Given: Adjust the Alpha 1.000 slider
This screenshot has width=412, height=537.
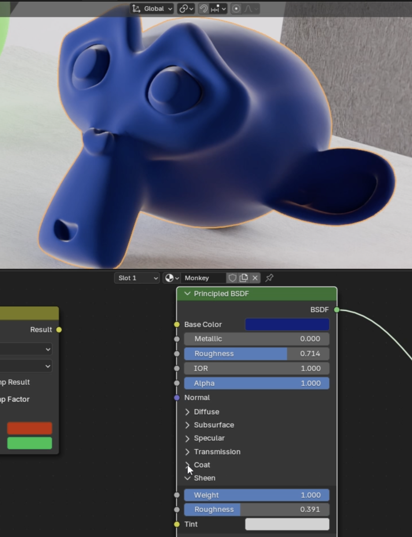Looking at the screenshot, I should click(x=257, y=383).
